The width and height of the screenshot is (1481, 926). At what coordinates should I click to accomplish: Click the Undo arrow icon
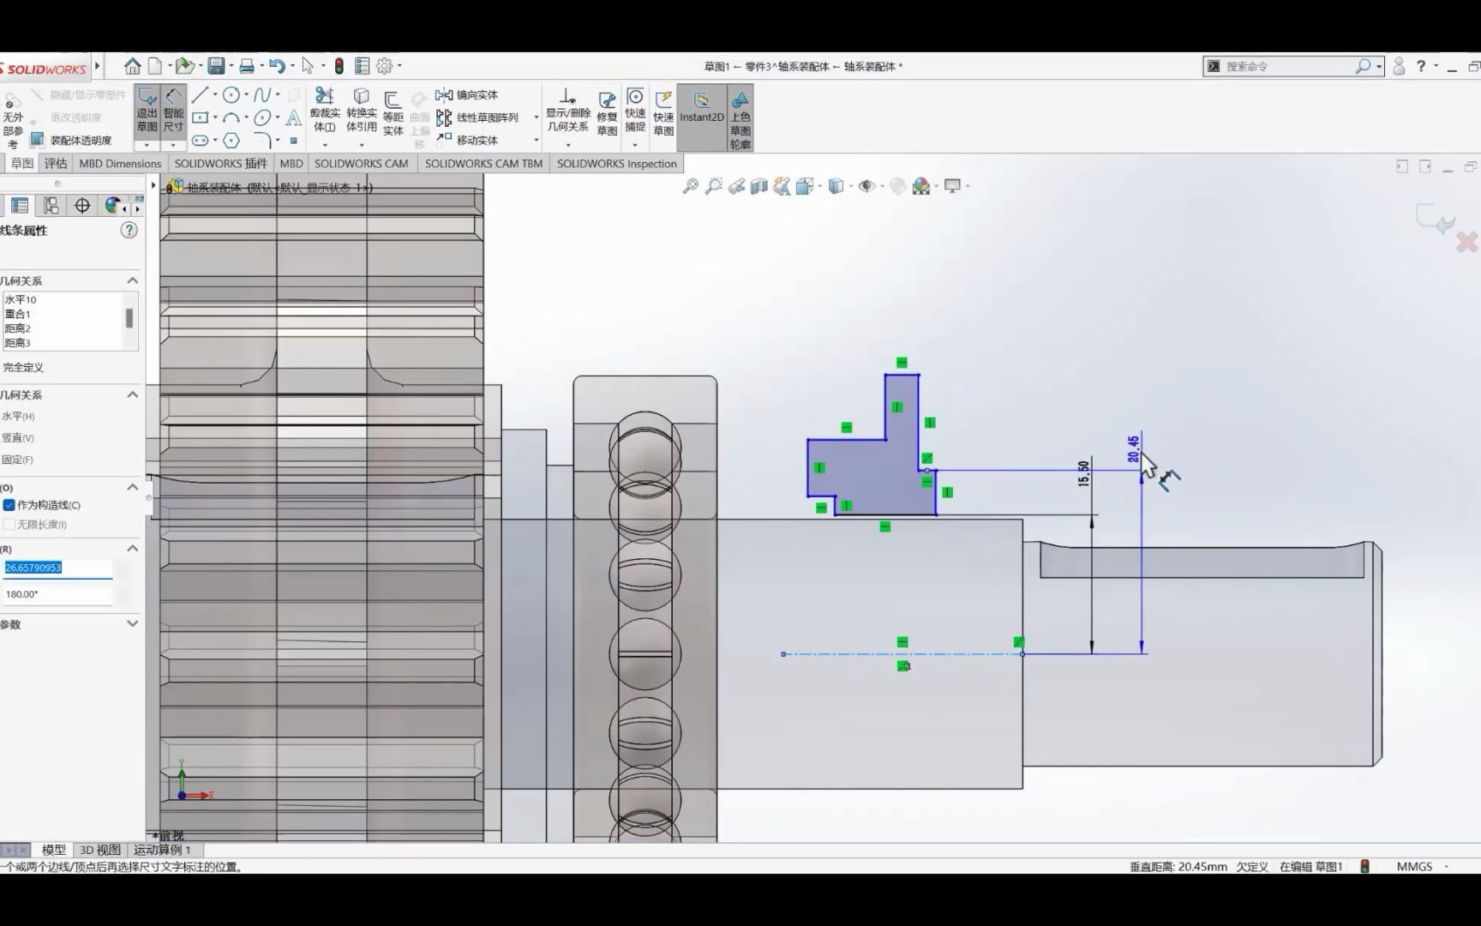click(x=276, y=66)
